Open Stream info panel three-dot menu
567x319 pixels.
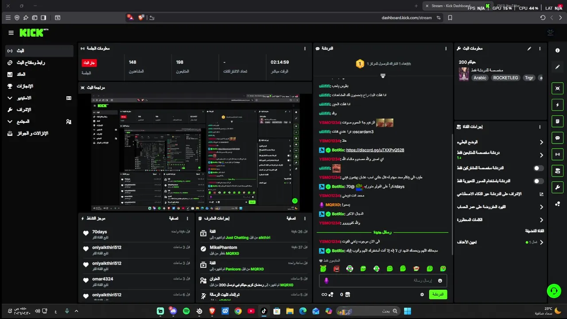pyautogui.click(x=540, y=49)
